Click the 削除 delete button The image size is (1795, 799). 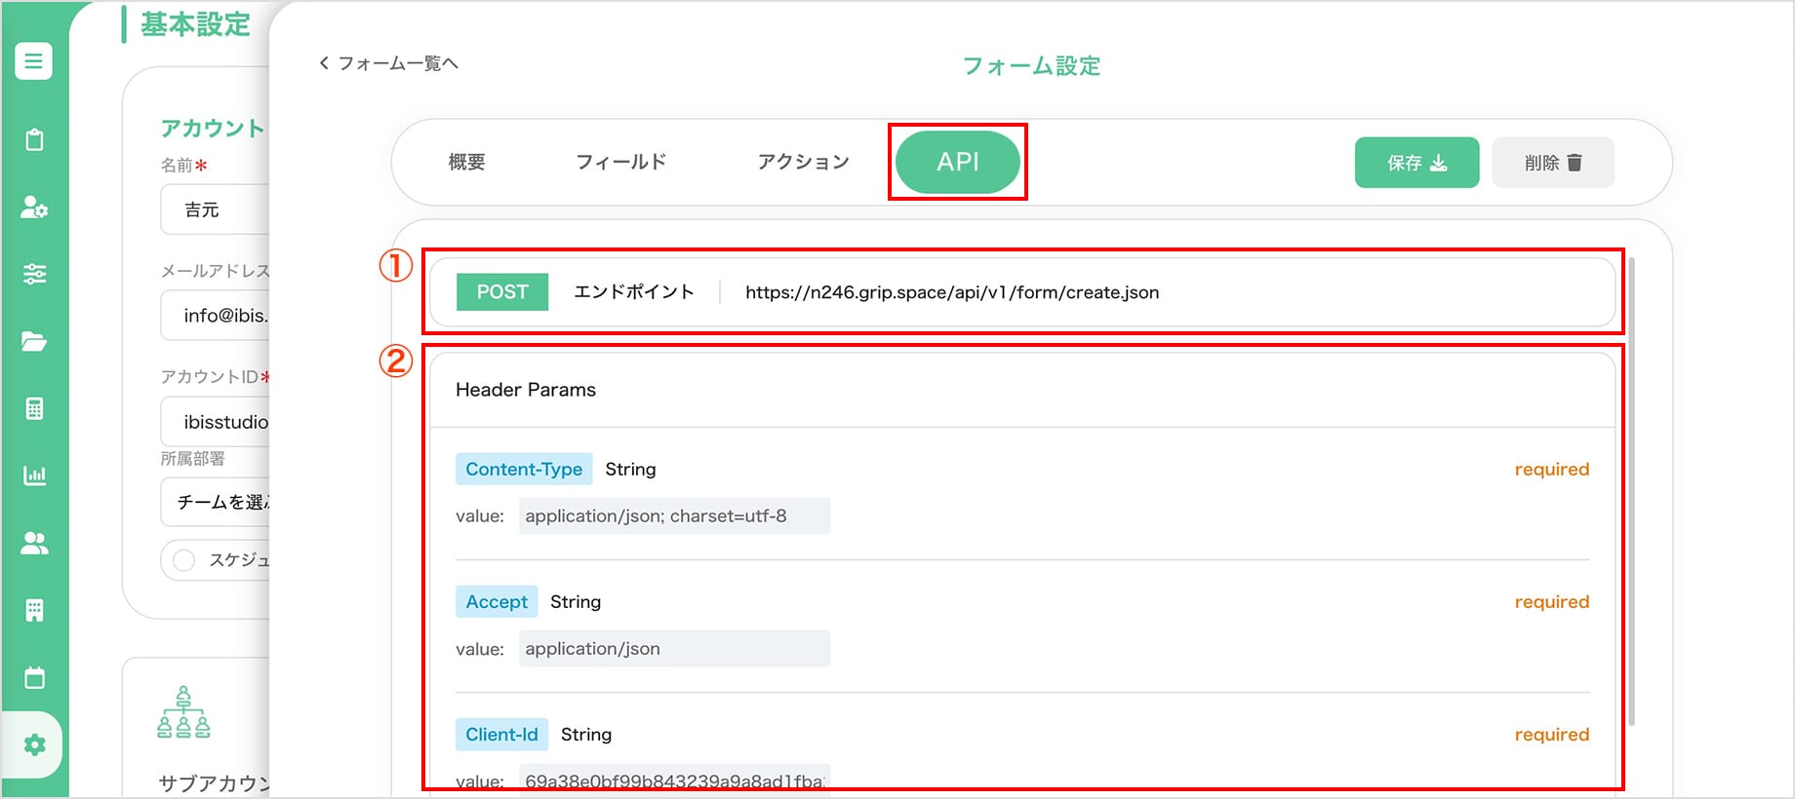coord(1553,163)
